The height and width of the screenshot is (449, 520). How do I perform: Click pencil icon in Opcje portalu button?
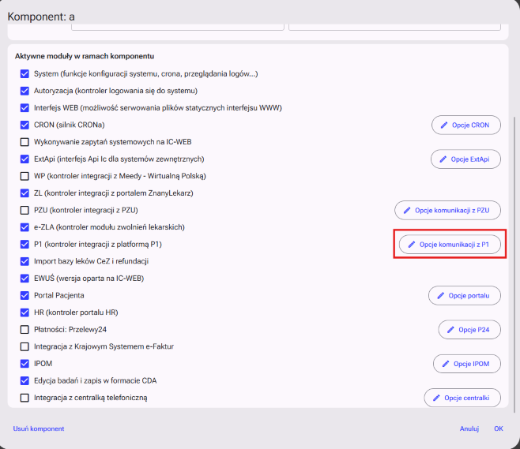[440, 296]
